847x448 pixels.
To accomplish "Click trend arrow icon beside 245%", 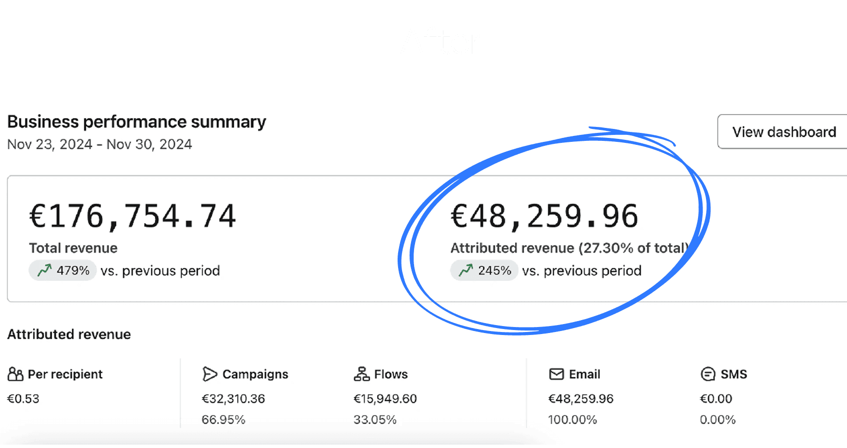I will click(x=466, y=270).
